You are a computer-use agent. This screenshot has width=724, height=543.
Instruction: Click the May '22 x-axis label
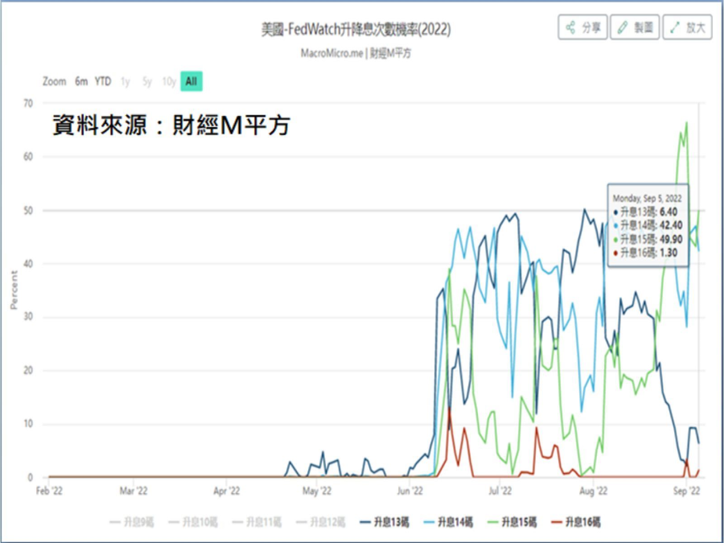[x=317, y=492]
